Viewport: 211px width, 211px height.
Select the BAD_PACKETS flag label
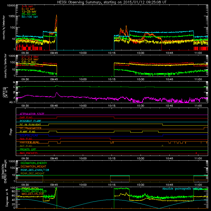coord(29,153)
